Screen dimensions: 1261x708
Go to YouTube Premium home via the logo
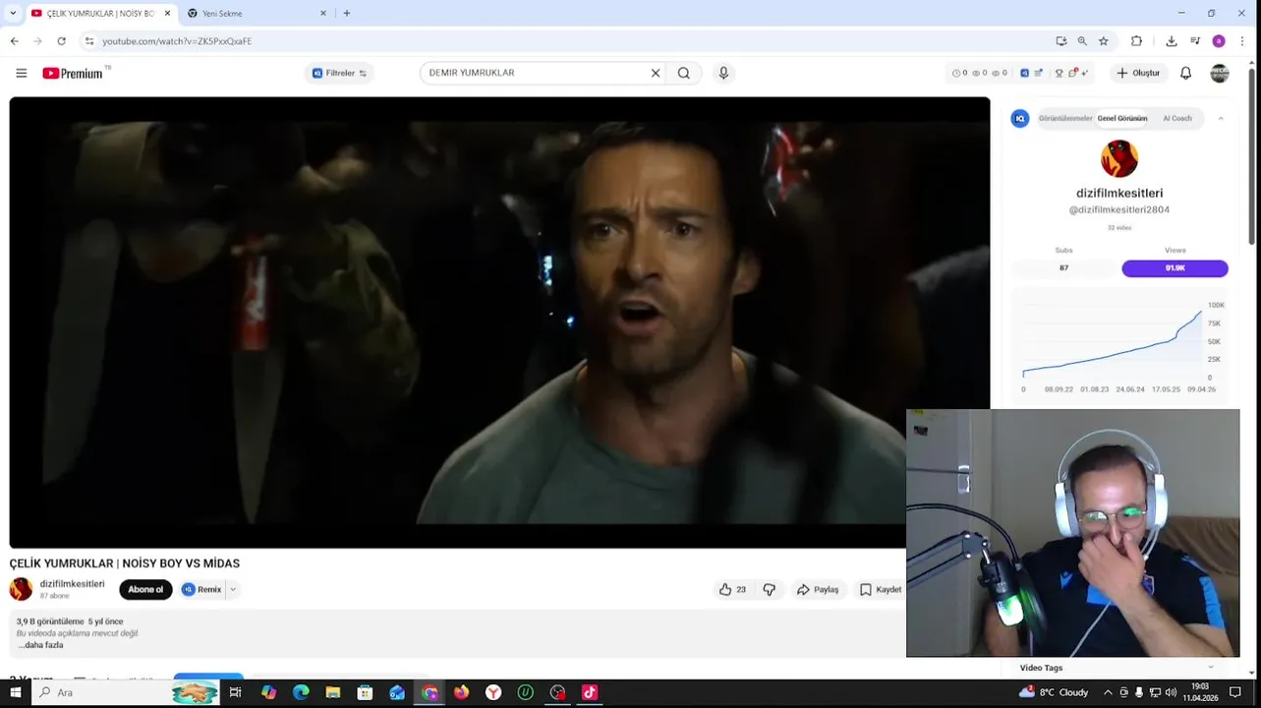[75, 73]
